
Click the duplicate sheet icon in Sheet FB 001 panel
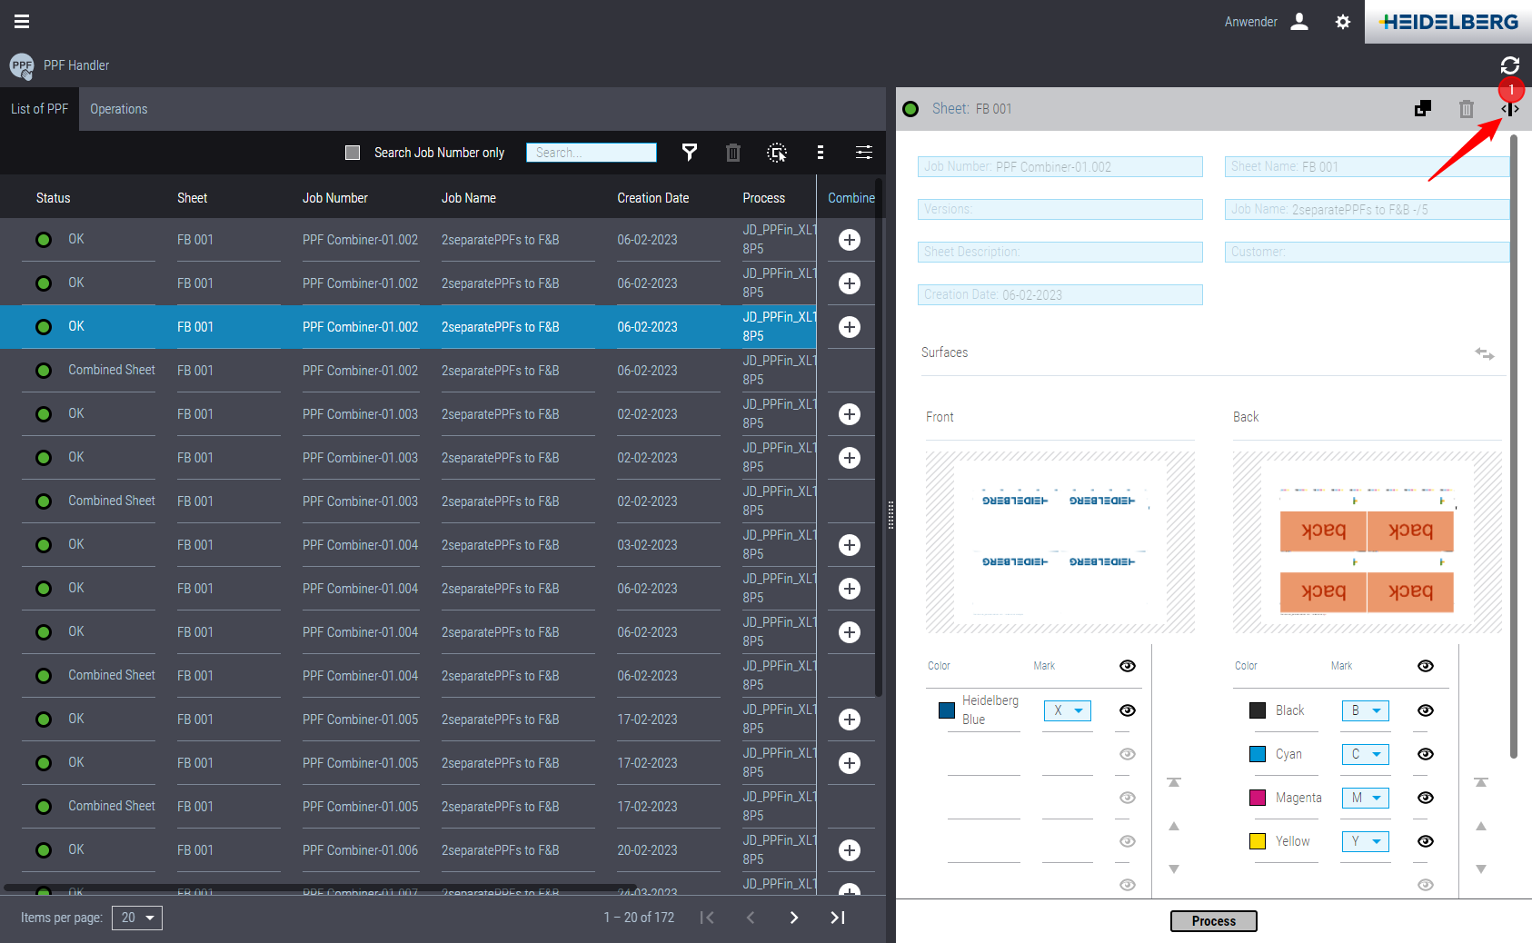click(x=1423, y=108)
